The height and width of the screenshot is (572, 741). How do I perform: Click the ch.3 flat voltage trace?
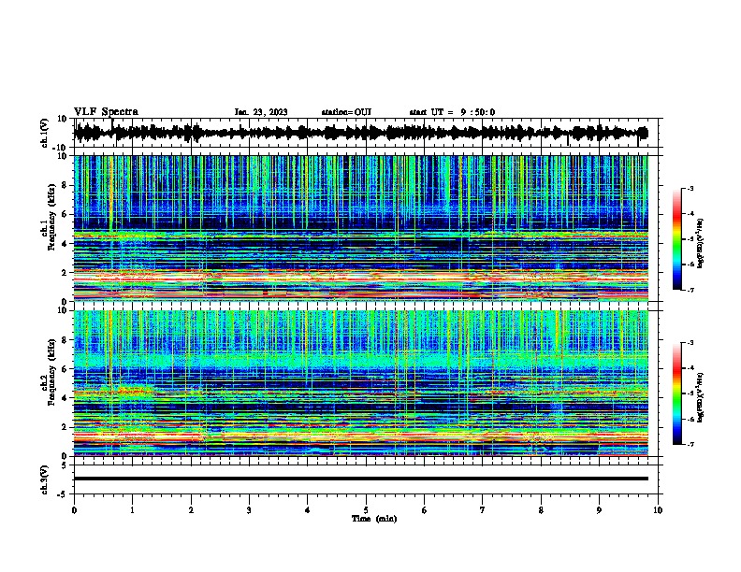(361, 479)
